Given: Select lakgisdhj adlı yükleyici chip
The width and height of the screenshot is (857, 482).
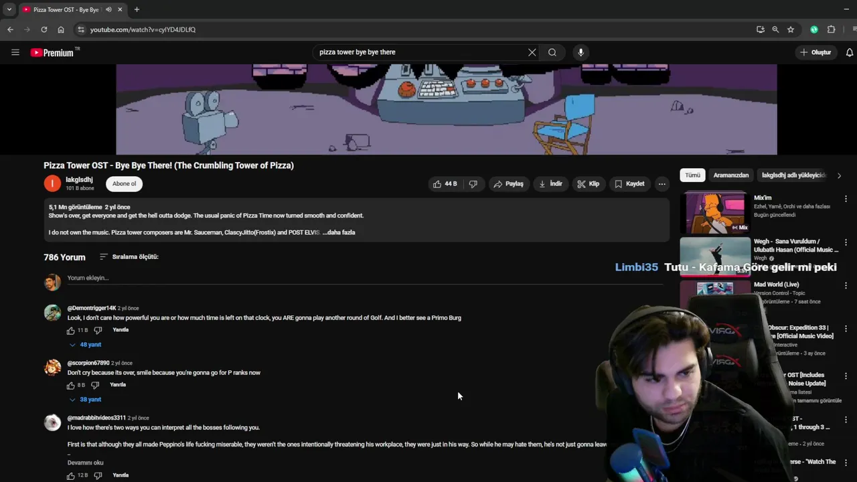Looking at the screenshot, I should click(793, 175).
